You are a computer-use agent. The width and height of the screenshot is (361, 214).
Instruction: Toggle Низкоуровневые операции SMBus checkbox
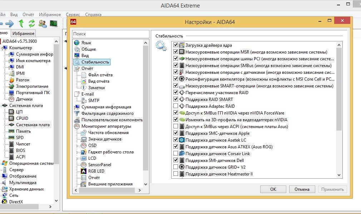click(175, 65)
